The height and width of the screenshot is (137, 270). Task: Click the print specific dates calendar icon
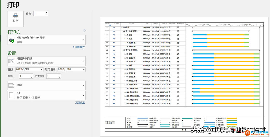coord(11,61)
